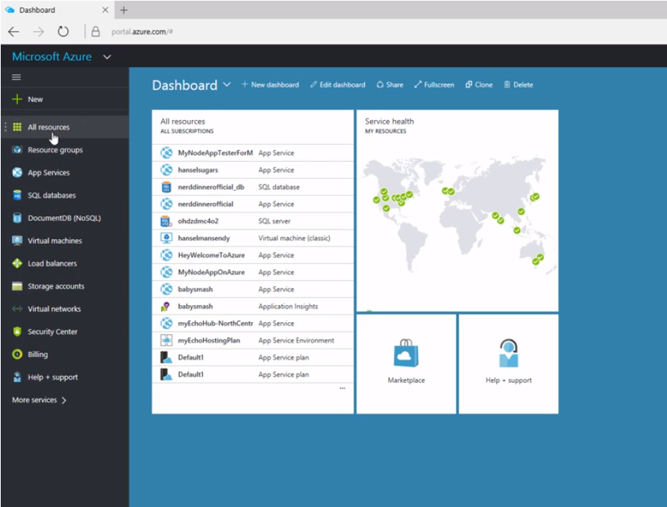
Task: Click the App Services sidebar icon
Action: (17, 172)
